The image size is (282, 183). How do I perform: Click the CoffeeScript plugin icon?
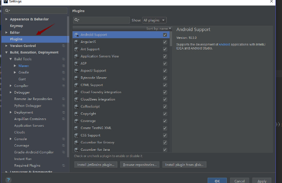pos(76,107)
